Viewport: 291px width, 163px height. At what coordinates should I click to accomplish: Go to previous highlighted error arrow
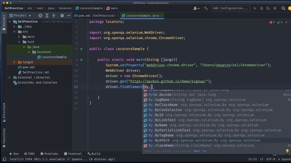[286, 22]
